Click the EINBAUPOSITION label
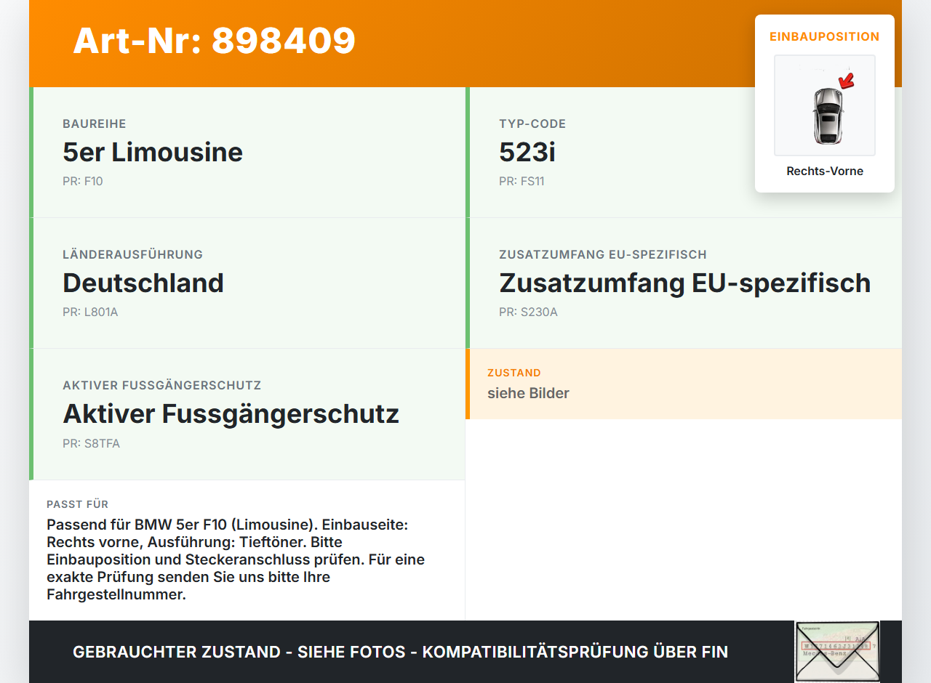This screenshot has width=931, height=683. pos(825,36)
